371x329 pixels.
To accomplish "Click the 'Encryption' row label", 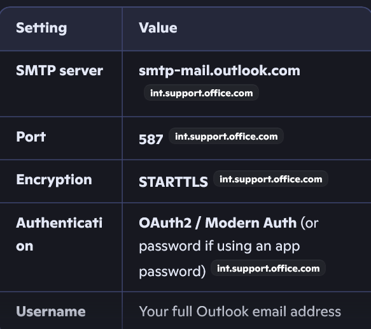I will (54, 180).
